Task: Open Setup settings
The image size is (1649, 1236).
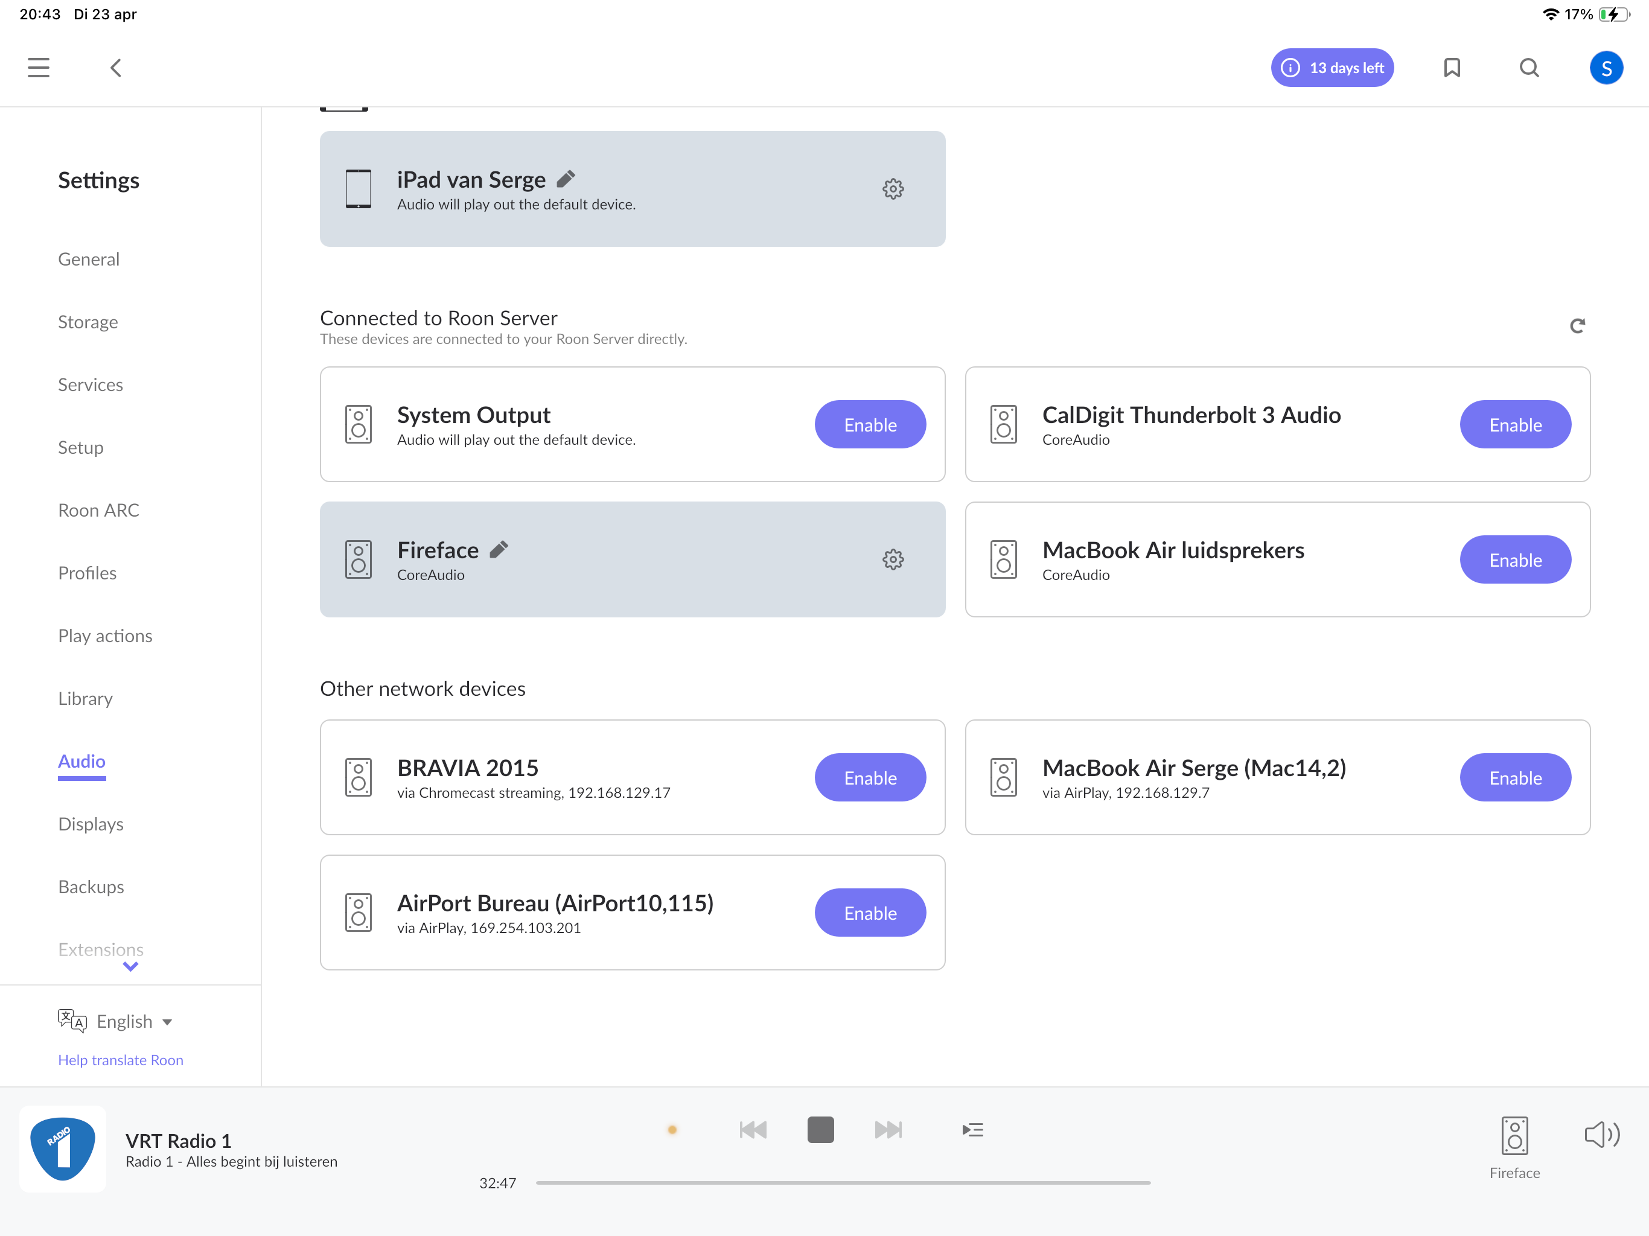Action: (80, 447)
